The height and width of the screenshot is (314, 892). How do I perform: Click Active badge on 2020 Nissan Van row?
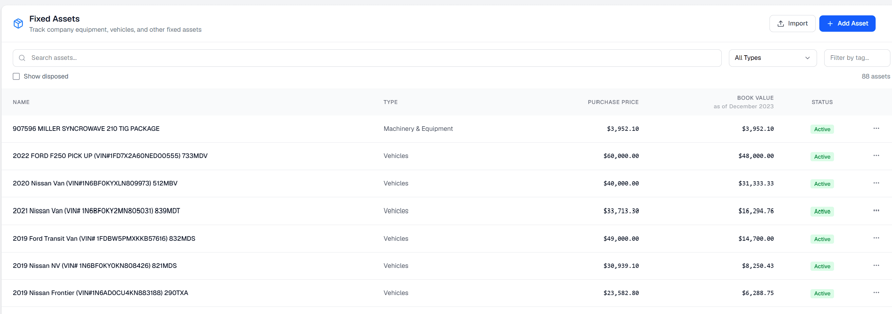[x=822, y=184]
